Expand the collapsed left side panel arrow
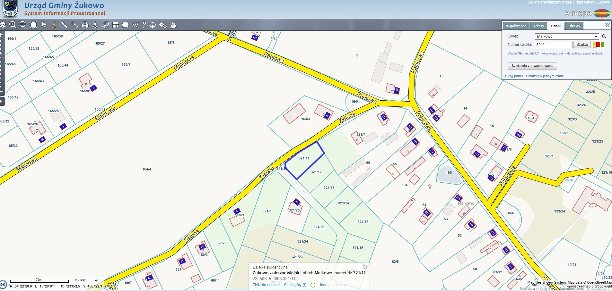 click(x=2, y=102)
